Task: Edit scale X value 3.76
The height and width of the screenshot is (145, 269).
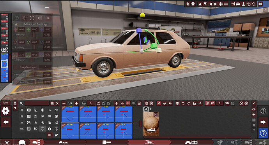Action: [x=21, y=55]
